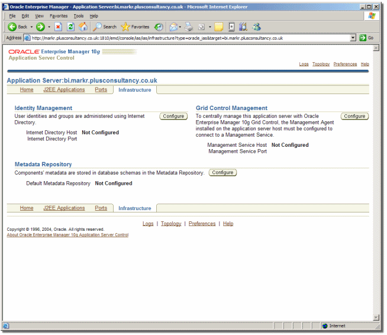The height and width of the screenshot is (335, 387).
Task: Configure the Metadata Repository
Action: coord(222,173)
